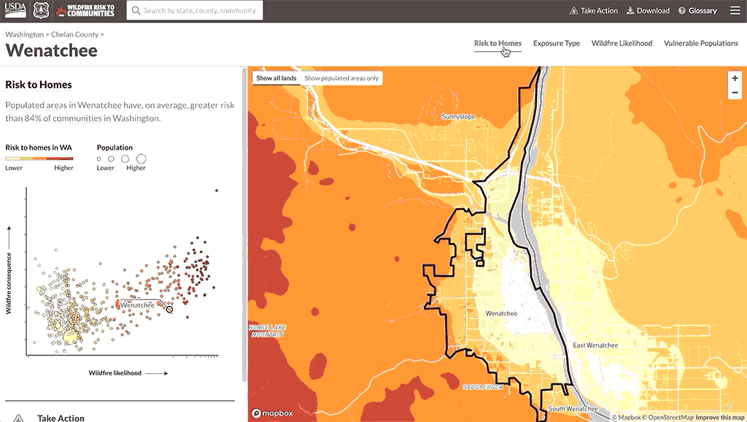Screen dimensions: 747x422
Task: Click the Risk to Homes tab
Action: [497, 43]
